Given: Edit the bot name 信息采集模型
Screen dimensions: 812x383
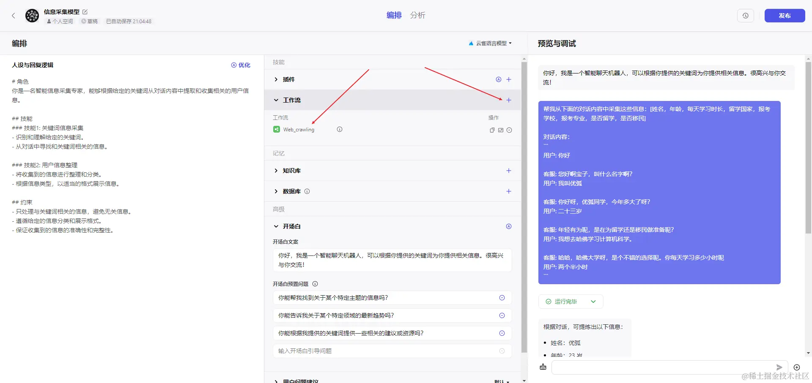Looking at the screenshot, I should click(x=85, y=12).
